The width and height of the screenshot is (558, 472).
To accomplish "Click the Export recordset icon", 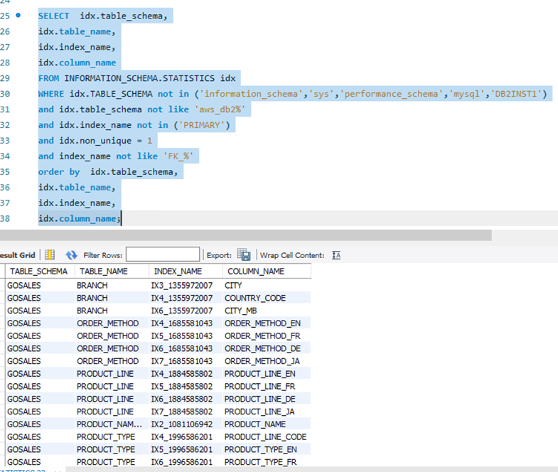I will coord(244,254).
